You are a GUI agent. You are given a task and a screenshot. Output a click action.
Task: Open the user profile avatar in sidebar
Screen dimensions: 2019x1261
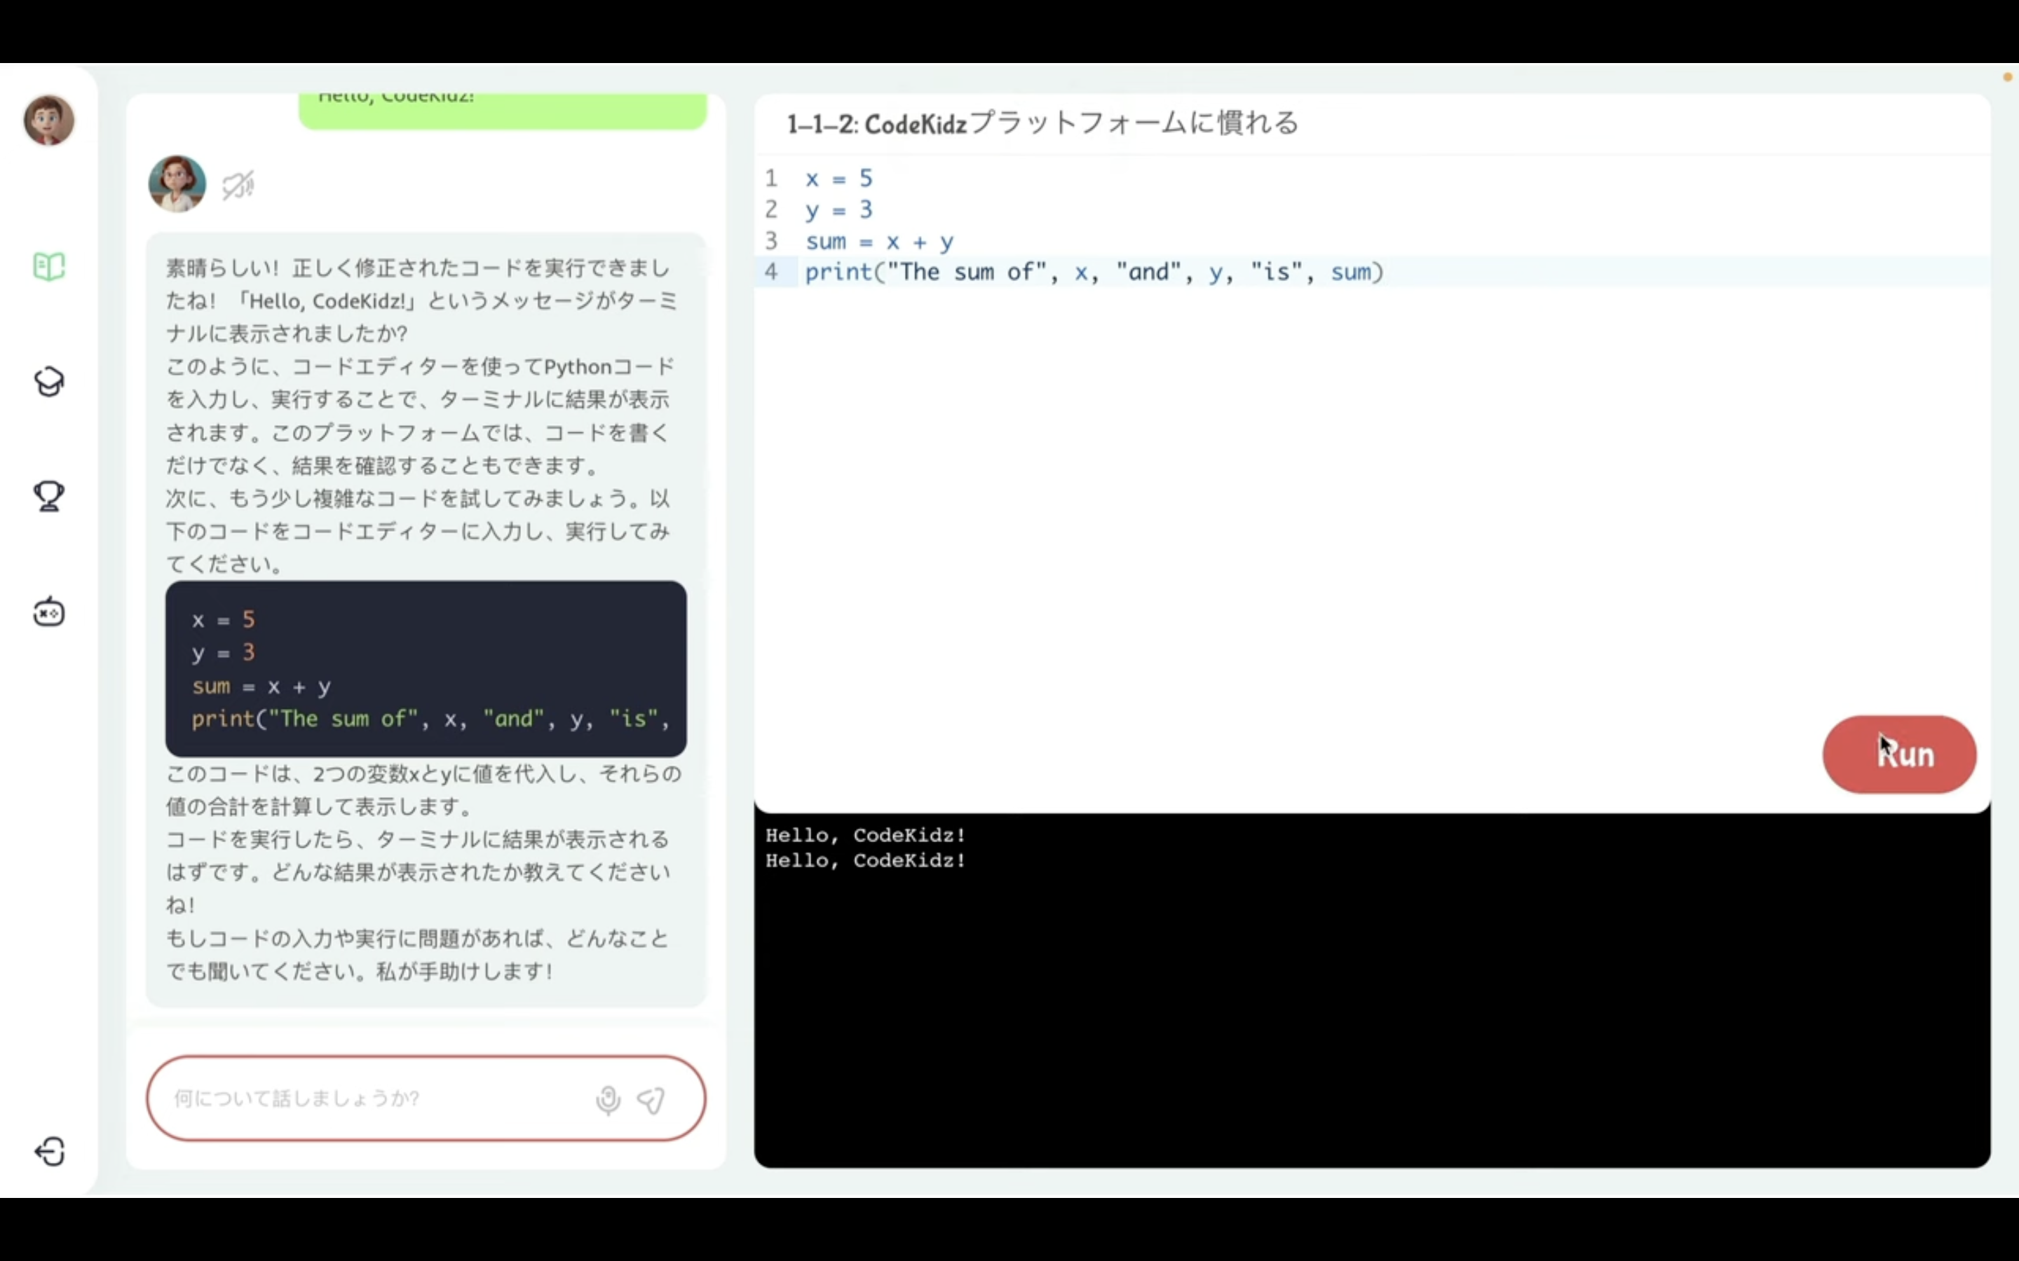coord(48,120)
